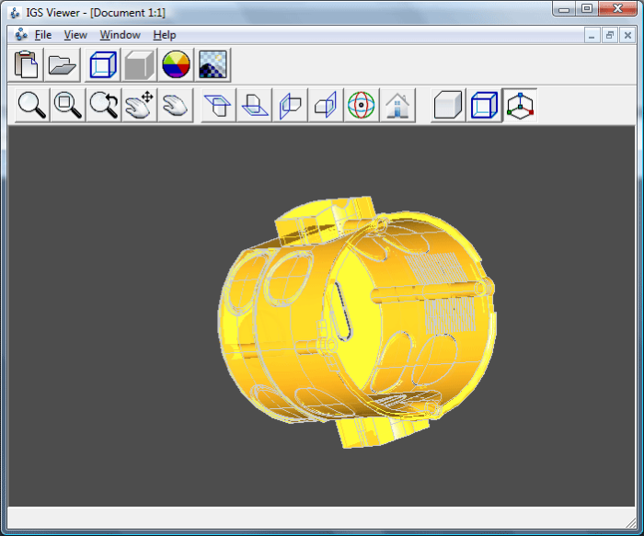644x536 pixels.
Task: Open the color wheel picker
Action: pyautogui.click(x=176, y=64)
